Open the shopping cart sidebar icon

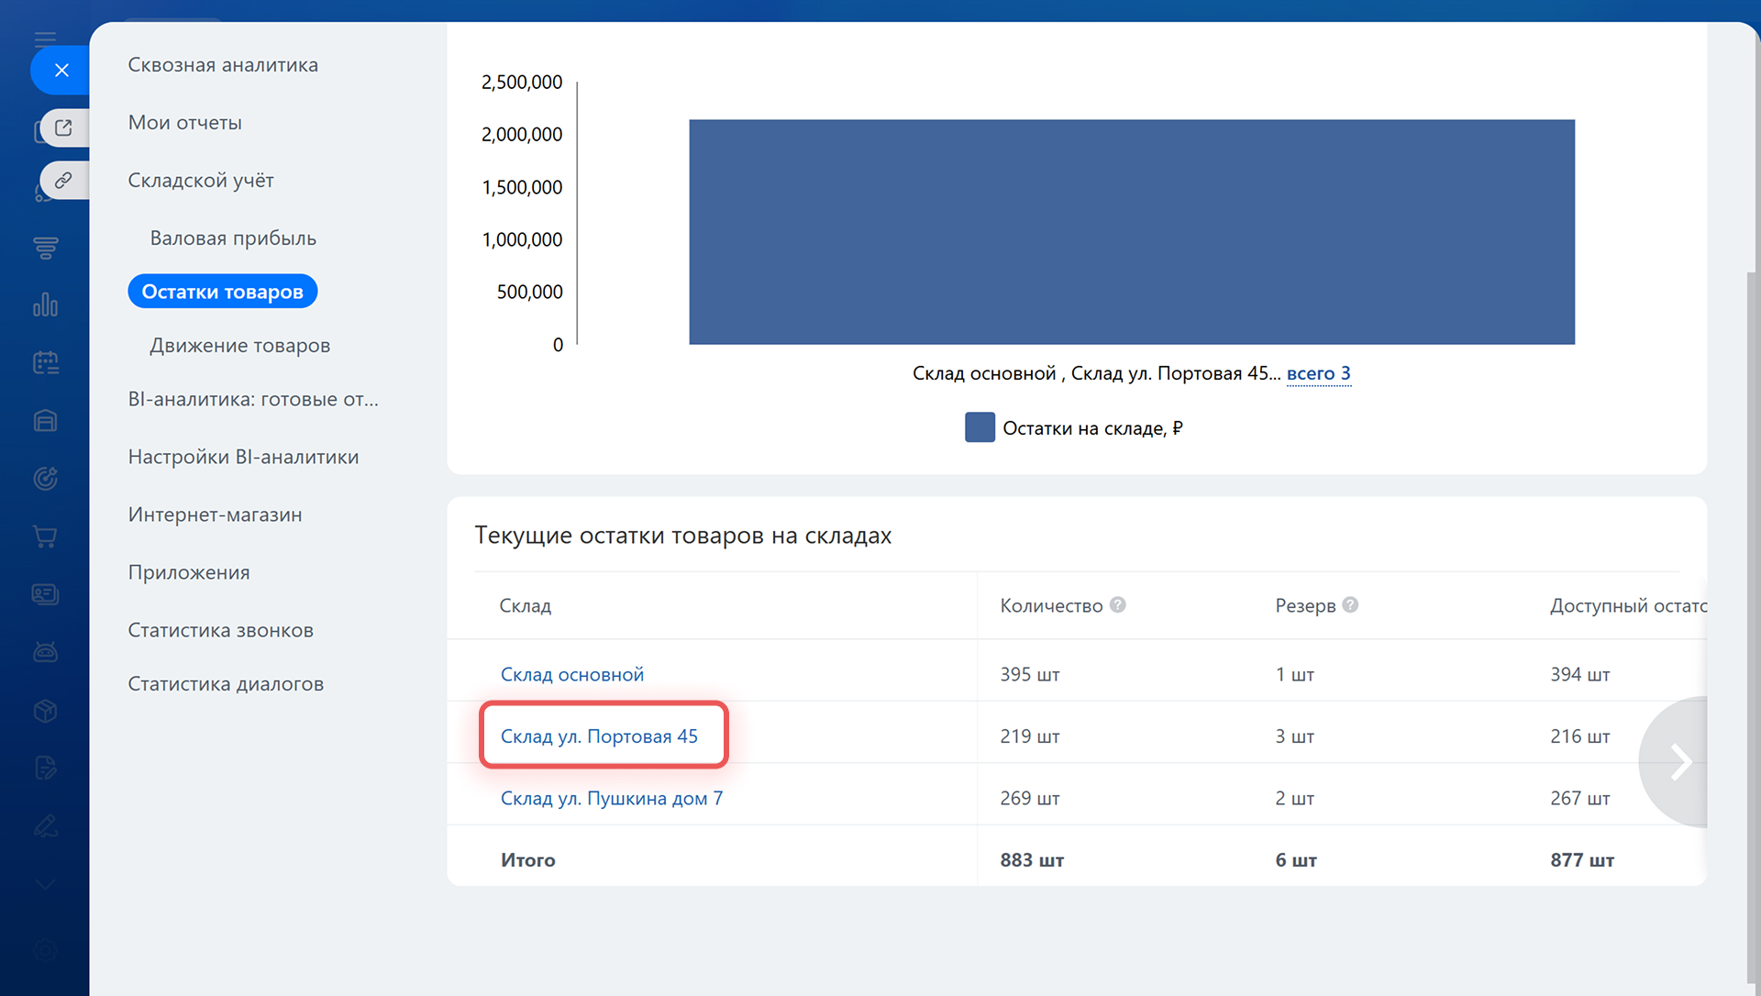pos(45,537)
